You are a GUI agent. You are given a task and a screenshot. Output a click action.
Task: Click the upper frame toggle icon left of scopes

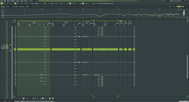point(170,7)
